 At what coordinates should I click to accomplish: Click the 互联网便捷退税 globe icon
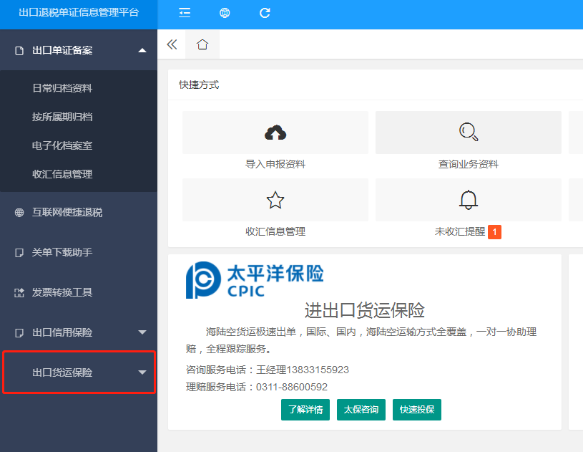click(x=19, y=213)
